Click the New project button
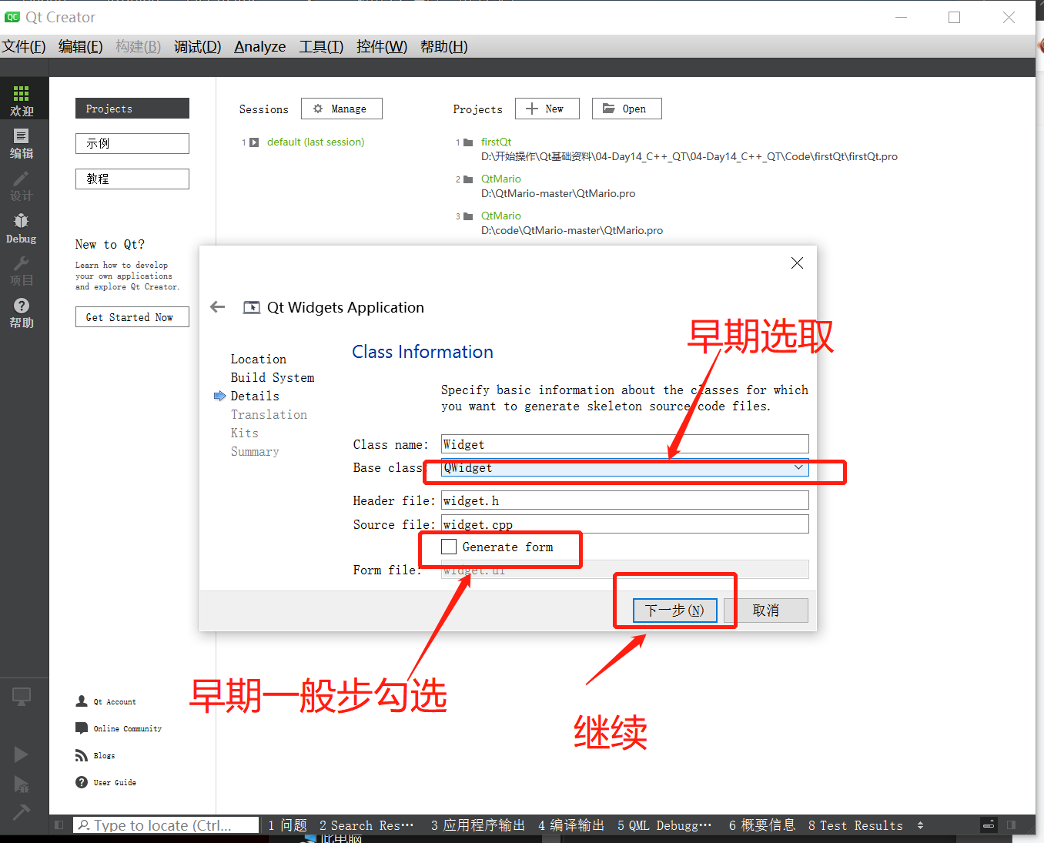 (x=547, y=109)
